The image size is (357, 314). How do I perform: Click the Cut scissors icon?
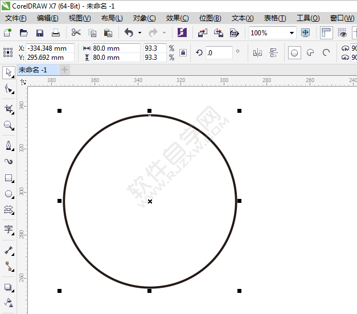tap(76, 33)
